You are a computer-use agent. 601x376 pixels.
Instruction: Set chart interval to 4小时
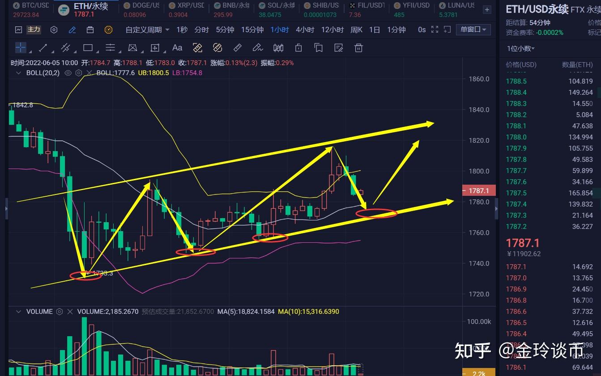305,30
